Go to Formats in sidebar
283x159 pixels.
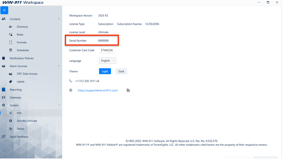22,42
